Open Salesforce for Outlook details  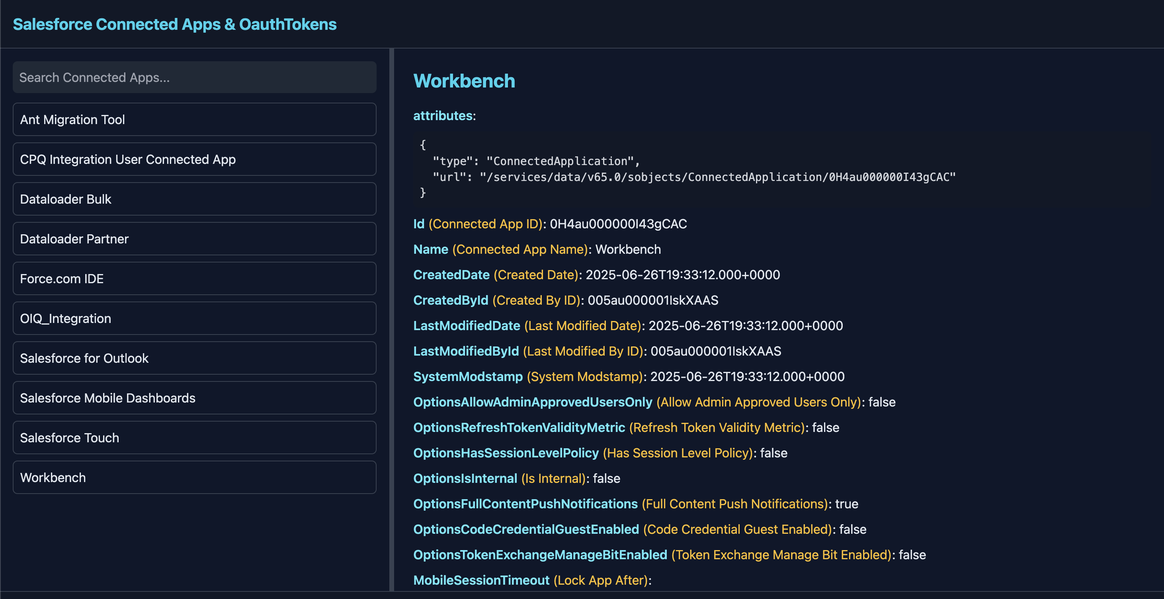(x=194, y=358)
